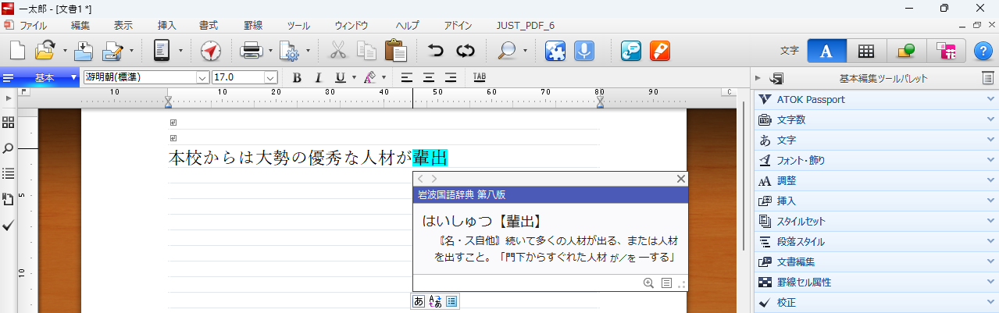Screen dimensions: 999x313
Task: Close the 岩波国語辞典 dictionary popup
Action: pyautogui.click(x=681, y=179)
